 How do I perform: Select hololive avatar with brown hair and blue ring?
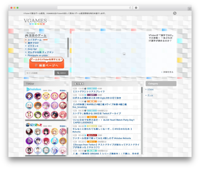point(29,96)
